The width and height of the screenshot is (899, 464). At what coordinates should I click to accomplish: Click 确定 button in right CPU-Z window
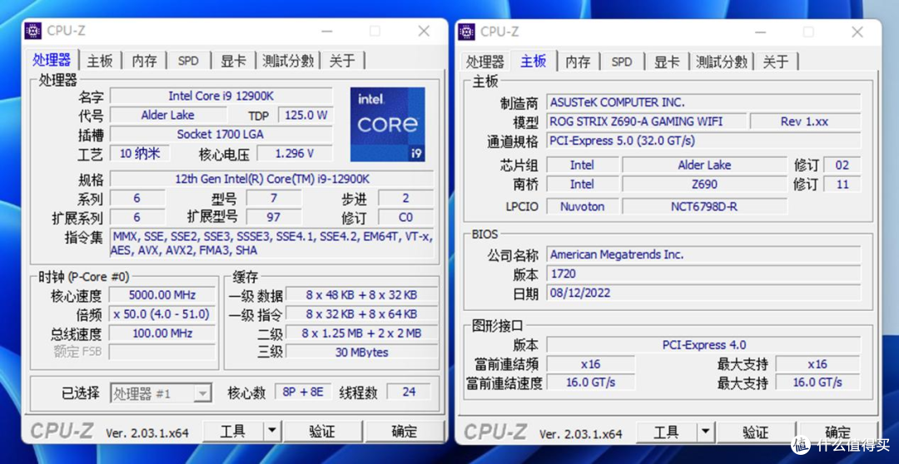coord(837,432)
